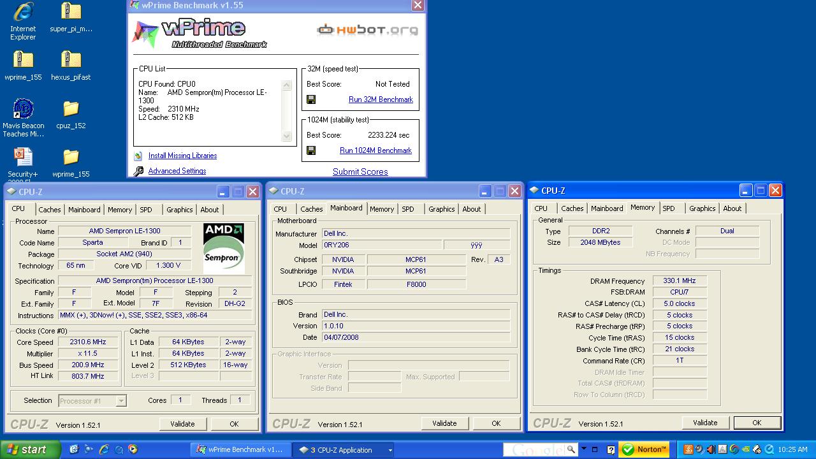Viewport: 816px width, 459px height.
Task: Switch to CPU tab in right CPU-Z window
Action: (541, 208)
